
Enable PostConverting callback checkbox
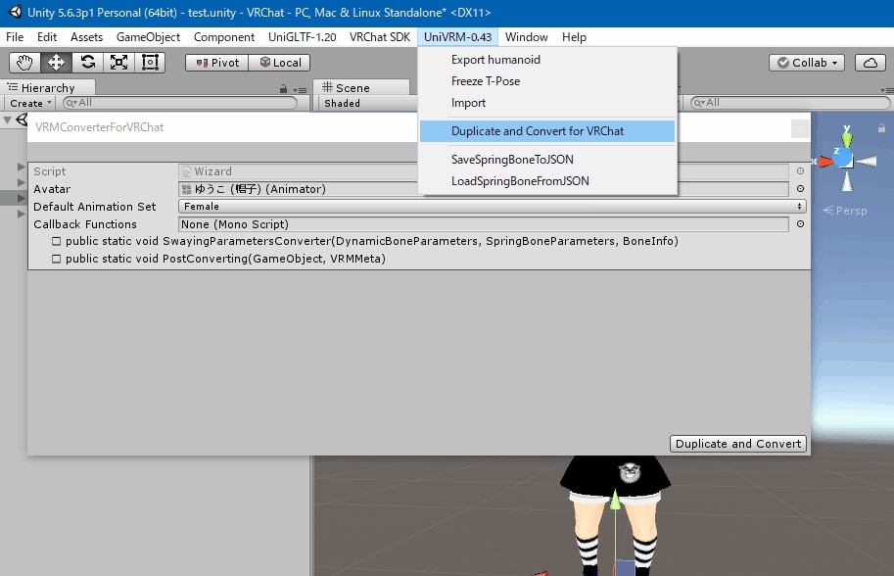pyautogui.click(x=57, y=259)
